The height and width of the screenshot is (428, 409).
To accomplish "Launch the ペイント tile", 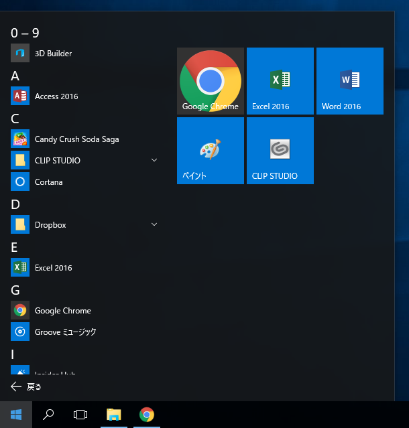I will pos(211,151).
